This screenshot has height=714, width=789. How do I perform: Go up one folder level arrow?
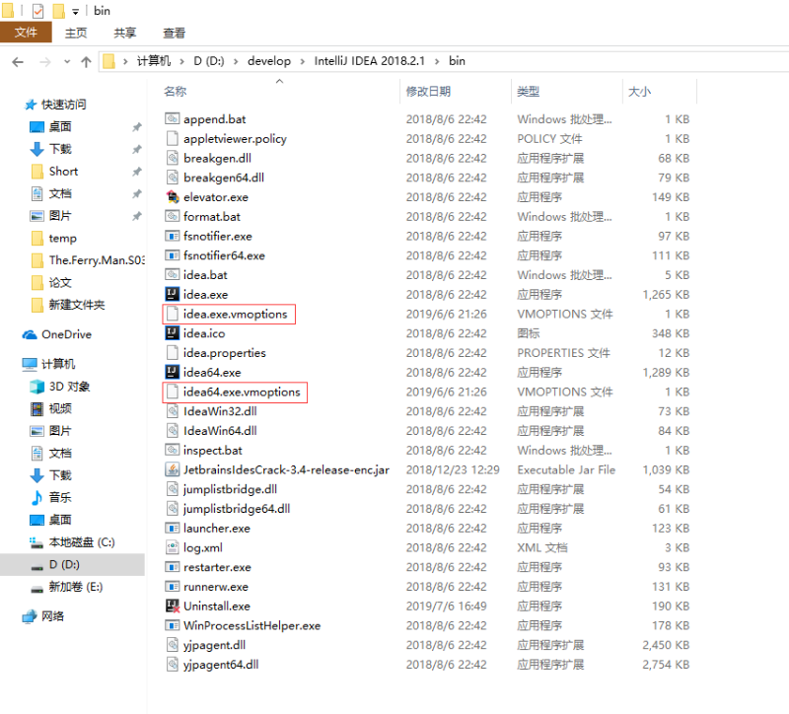(86, 61)
